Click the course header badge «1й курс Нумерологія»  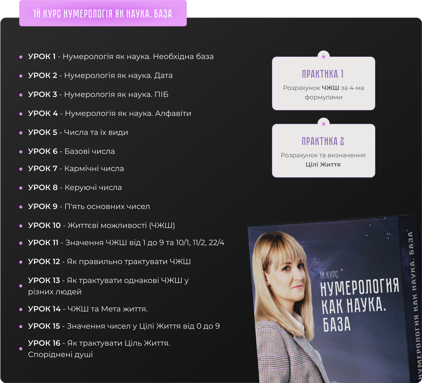point(103,14)
